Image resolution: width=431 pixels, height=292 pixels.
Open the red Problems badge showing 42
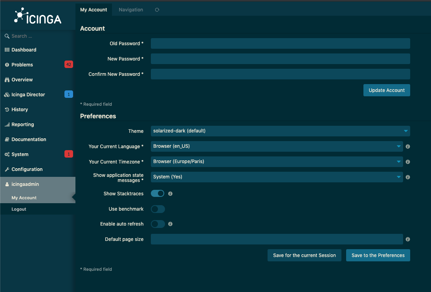pos(69,64)
